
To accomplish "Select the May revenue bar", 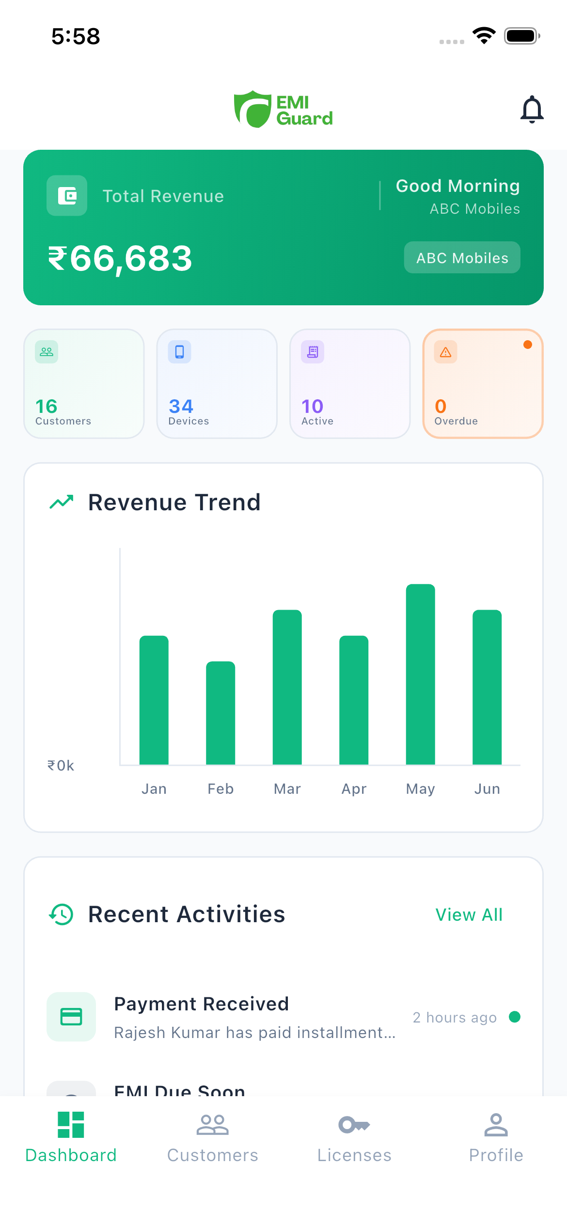I will 420,675.
